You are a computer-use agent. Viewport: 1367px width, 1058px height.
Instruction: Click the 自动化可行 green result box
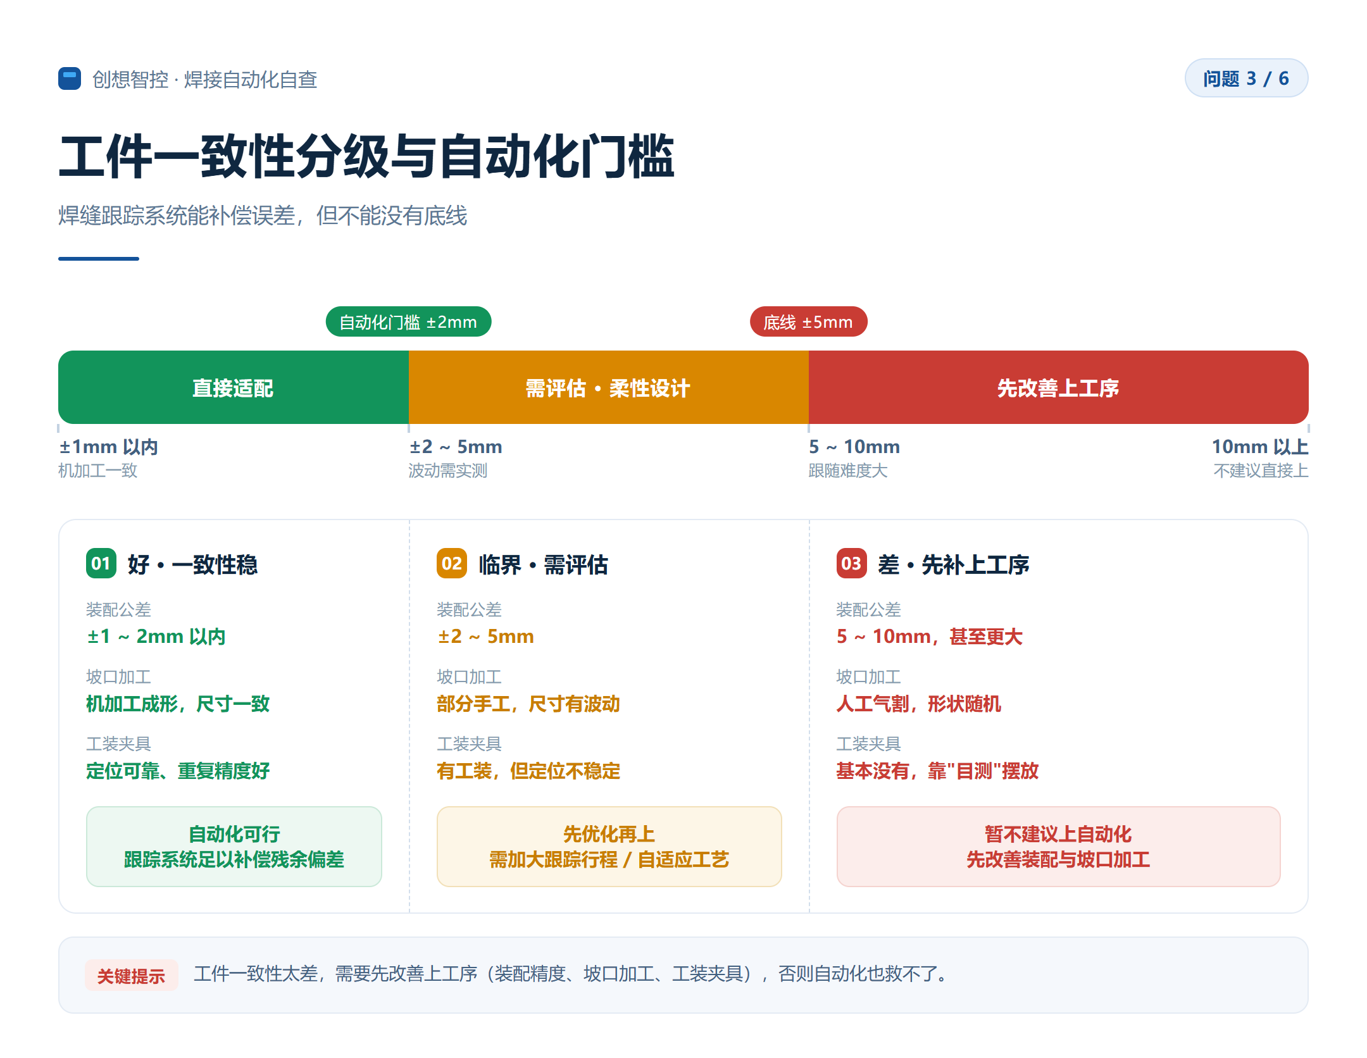(x=234, y=847)
